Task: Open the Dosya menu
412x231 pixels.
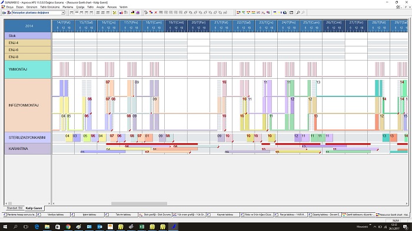Action: pyautogui.click(x=10, y=7)
